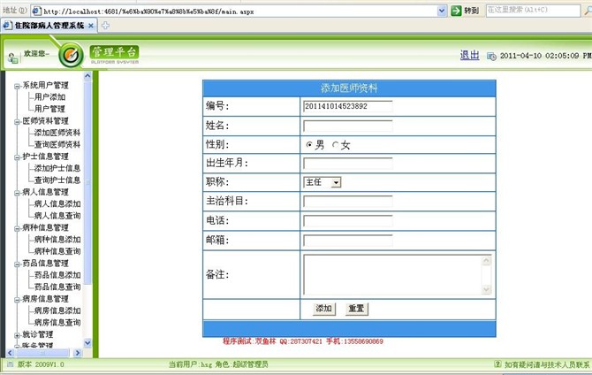Open 查询医师资料 in sidebar
The image size is (592, 375).
click(x=57, y=144)
